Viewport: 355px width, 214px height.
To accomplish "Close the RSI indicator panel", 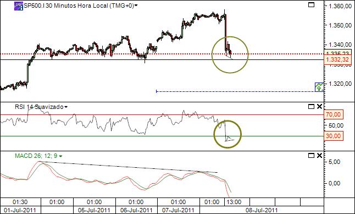I will (319, 107).
